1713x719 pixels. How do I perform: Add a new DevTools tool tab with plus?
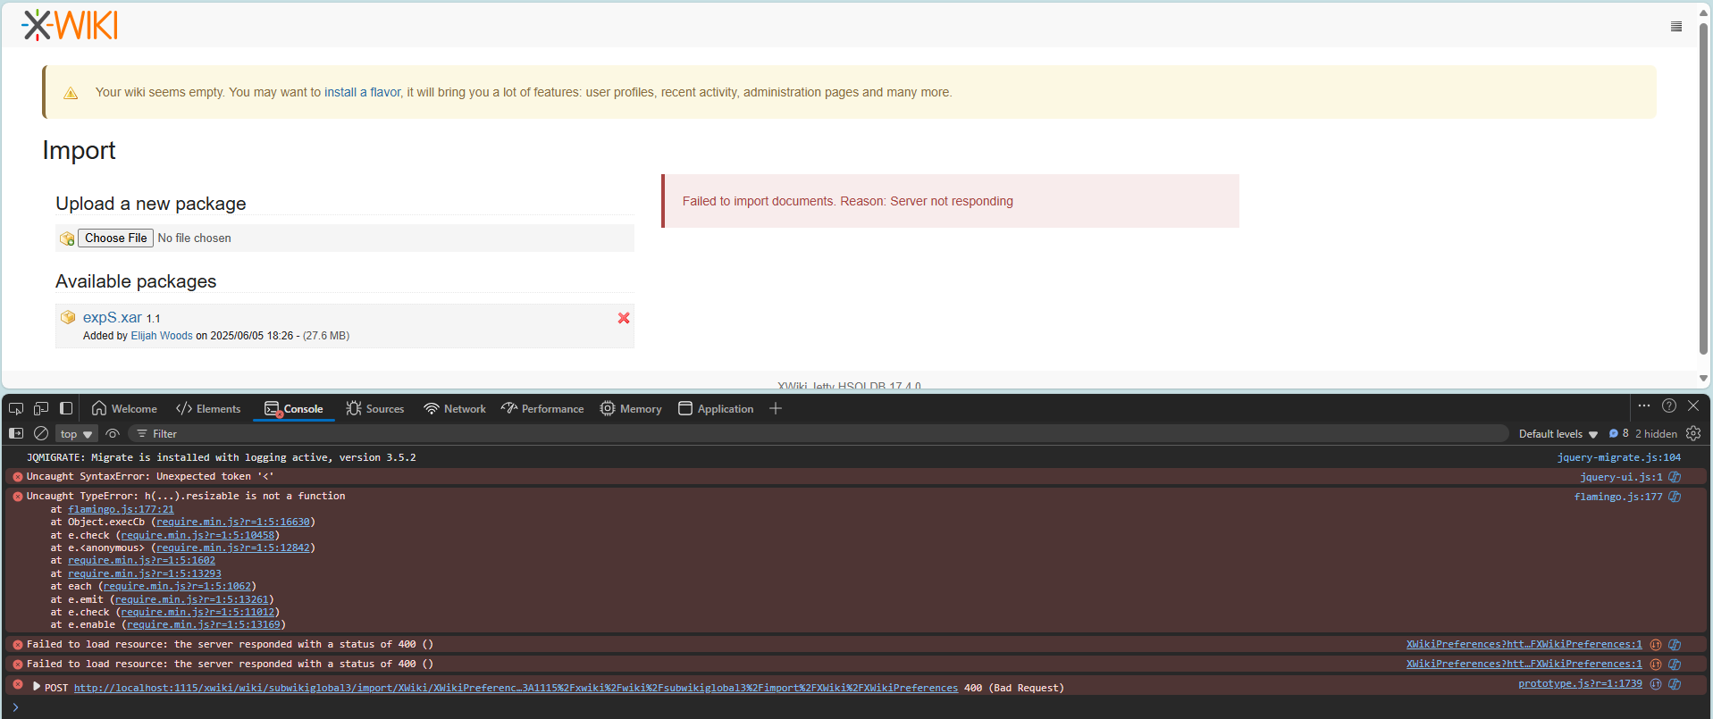(776, 408)
